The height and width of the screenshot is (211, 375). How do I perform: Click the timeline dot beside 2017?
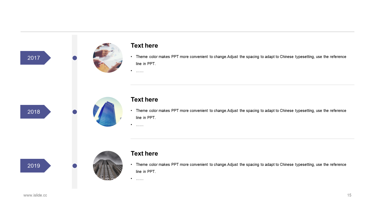click(x=75, y=58)
